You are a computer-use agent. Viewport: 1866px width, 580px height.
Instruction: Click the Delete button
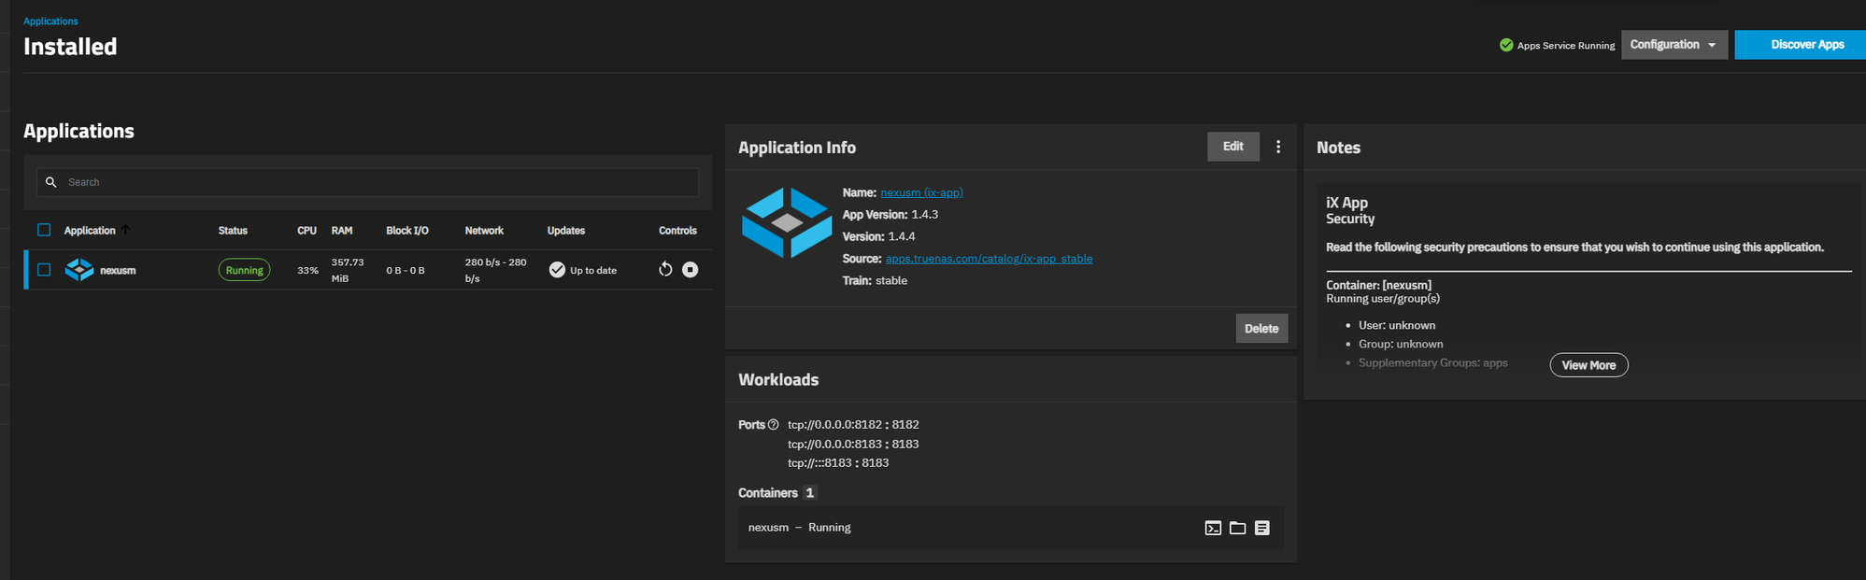pyautogui.click(x=1261, y=329)
